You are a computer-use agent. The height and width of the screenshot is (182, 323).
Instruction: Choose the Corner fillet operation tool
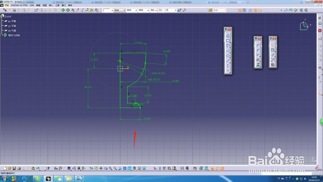click(x=258, y=45)
